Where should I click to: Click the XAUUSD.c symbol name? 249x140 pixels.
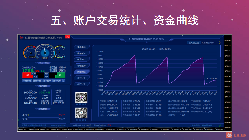click(x=29, y=68)
